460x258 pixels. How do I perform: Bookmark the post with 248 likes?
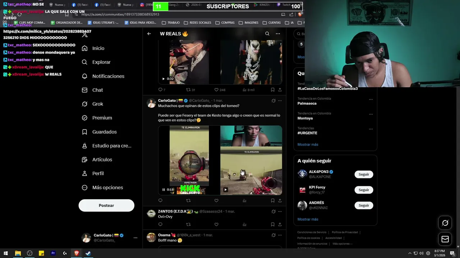[x=272, y=90]
